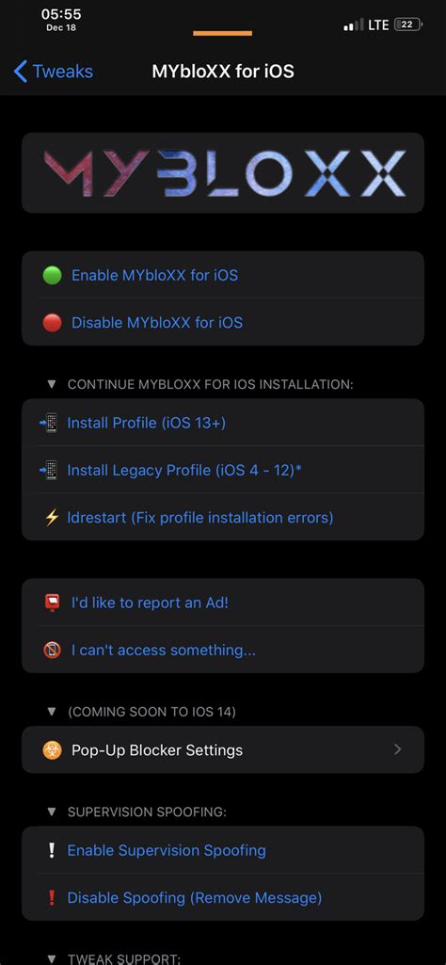The width and height of the screenshot is (446, 965).
Task: Tap the lightning bolt ldrestart icon
Action: click(52, 518)
